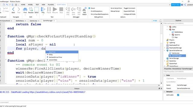The width and height of the screenshot is (193, 108).
Task: Click the Name property value GameManager
Action: tap(182, 85)
